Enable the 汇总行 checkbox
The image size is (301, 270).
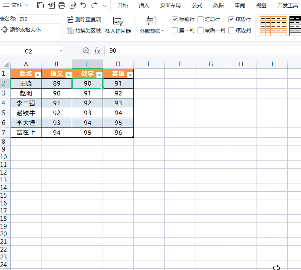[201, 19]
